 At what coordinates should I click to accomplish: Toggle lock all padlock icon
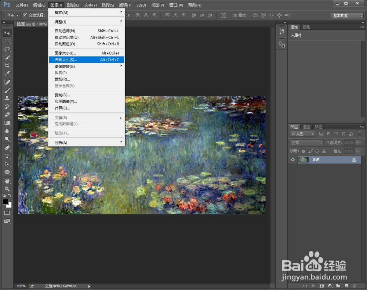(324, 151)
